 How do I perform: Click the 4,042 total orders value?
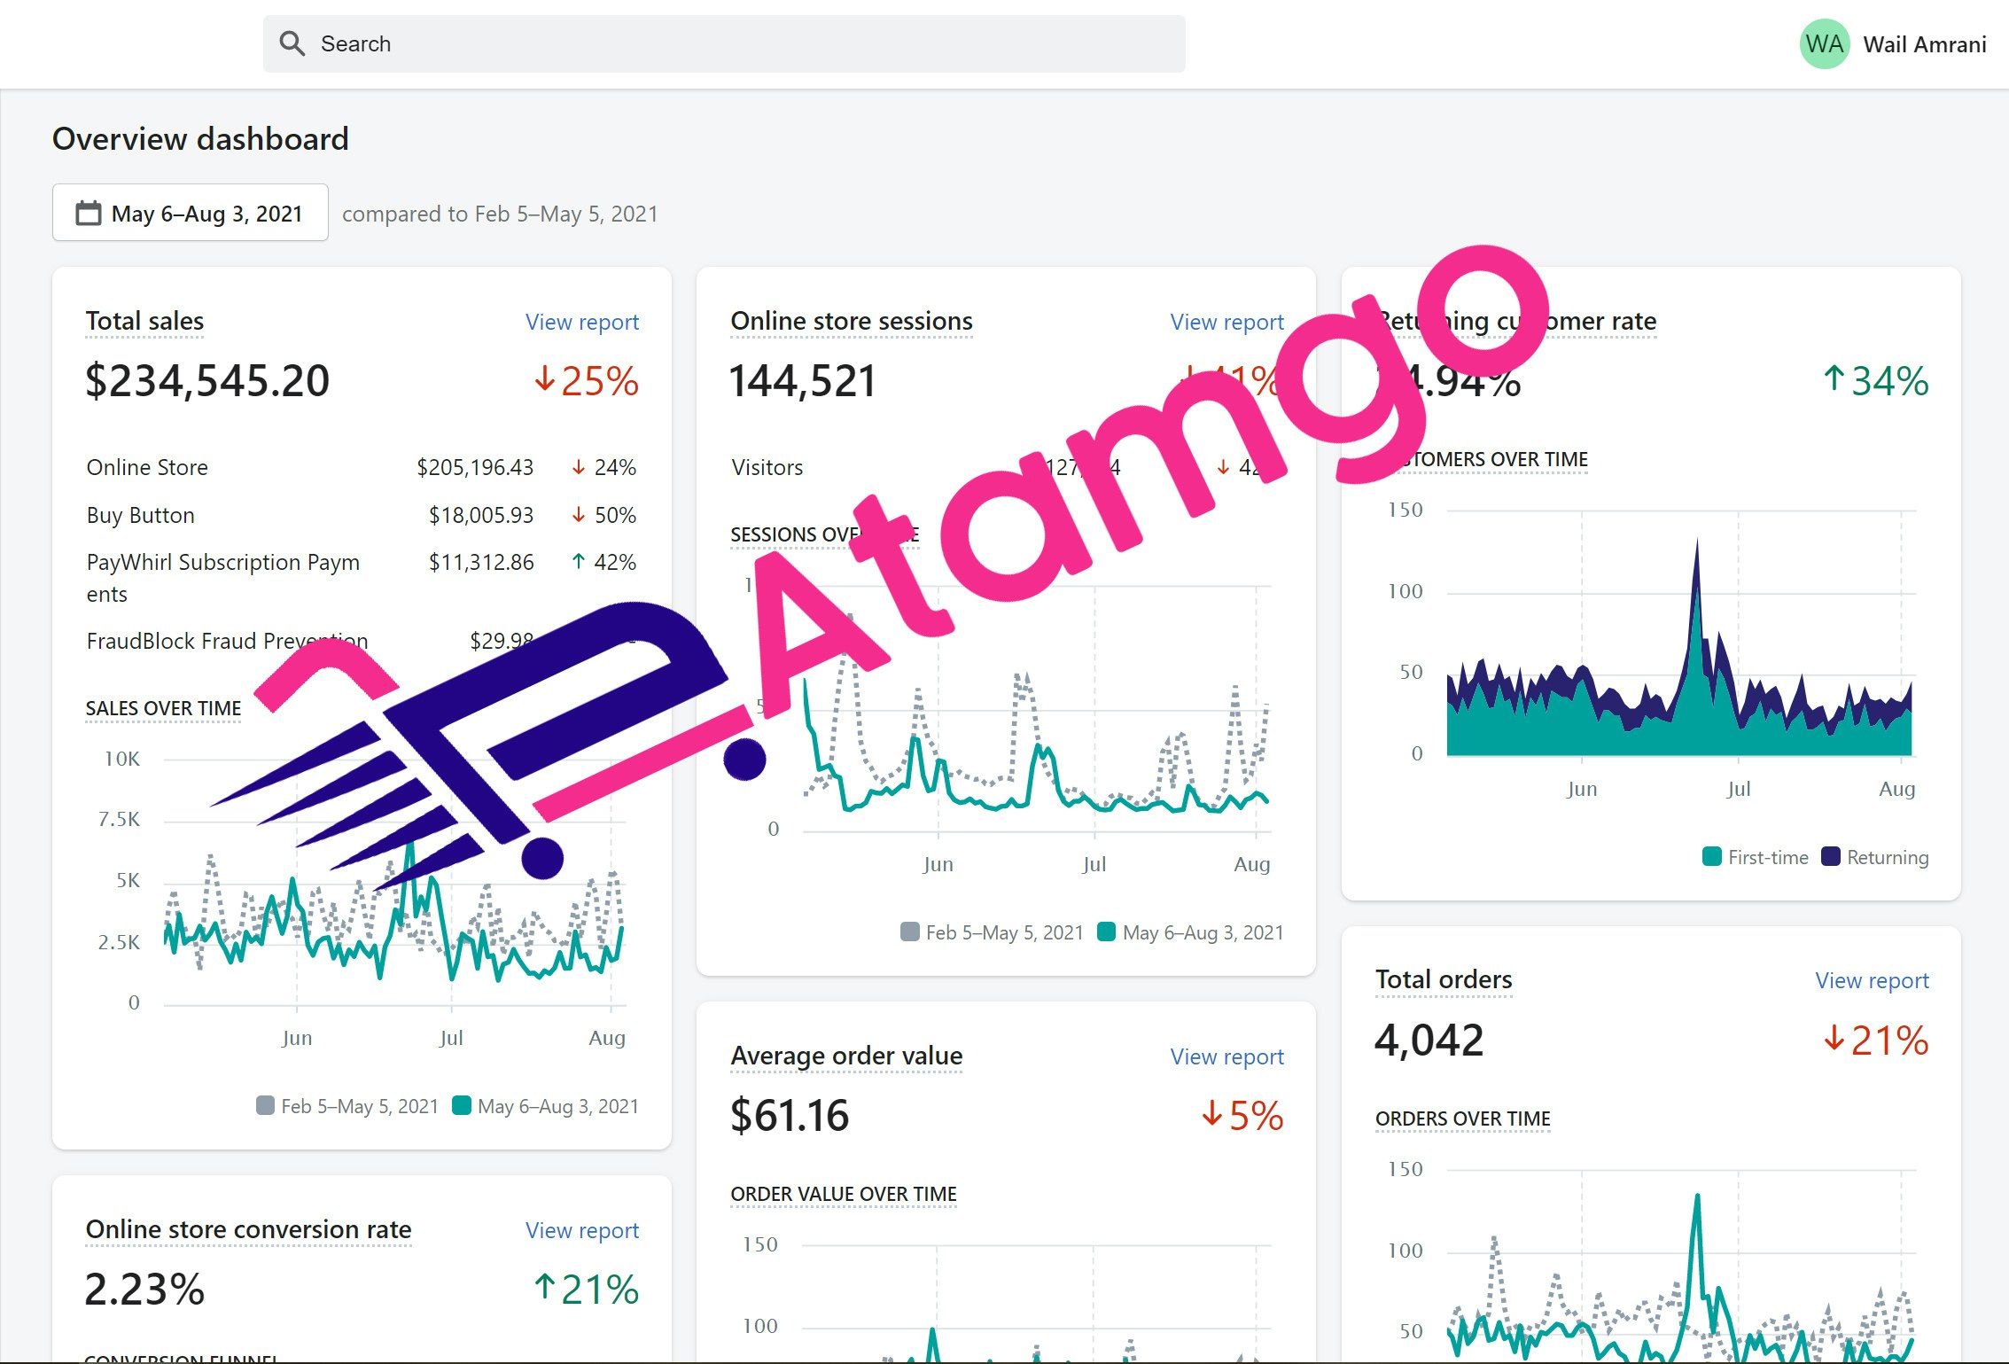(1429, 1040)
